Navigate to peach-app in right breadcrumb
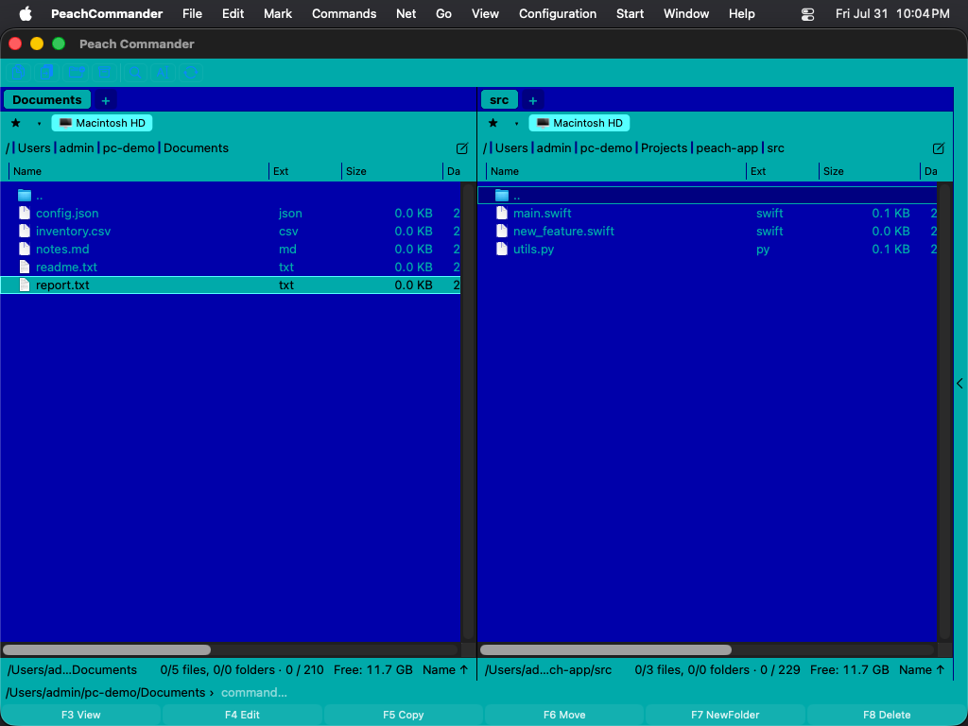 (727, 148)
